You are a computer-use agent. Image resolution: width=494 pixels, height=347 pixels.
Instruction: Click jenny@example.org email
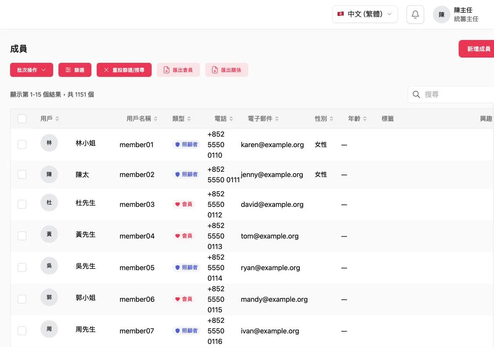[x=272, y=175]
